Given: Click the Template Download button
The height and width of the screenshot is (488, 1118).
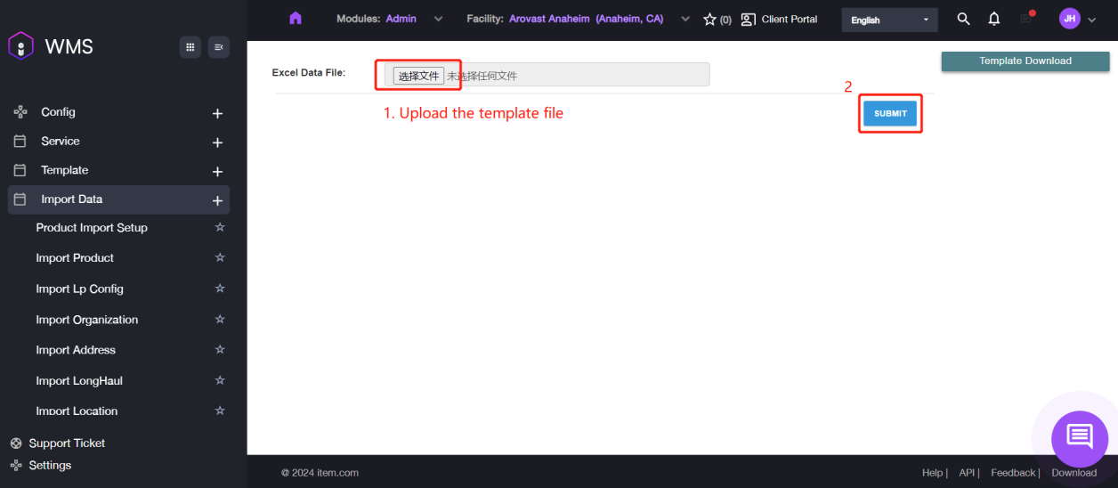Looking at the screenshot, I should [x=1025, y=61].
